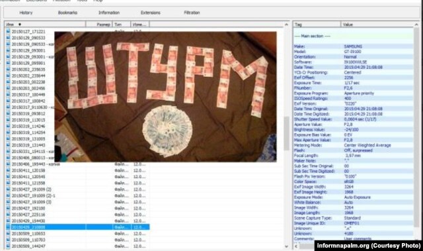Click the tag panel scroll-up arrow
423x251 pixels.
416,25
